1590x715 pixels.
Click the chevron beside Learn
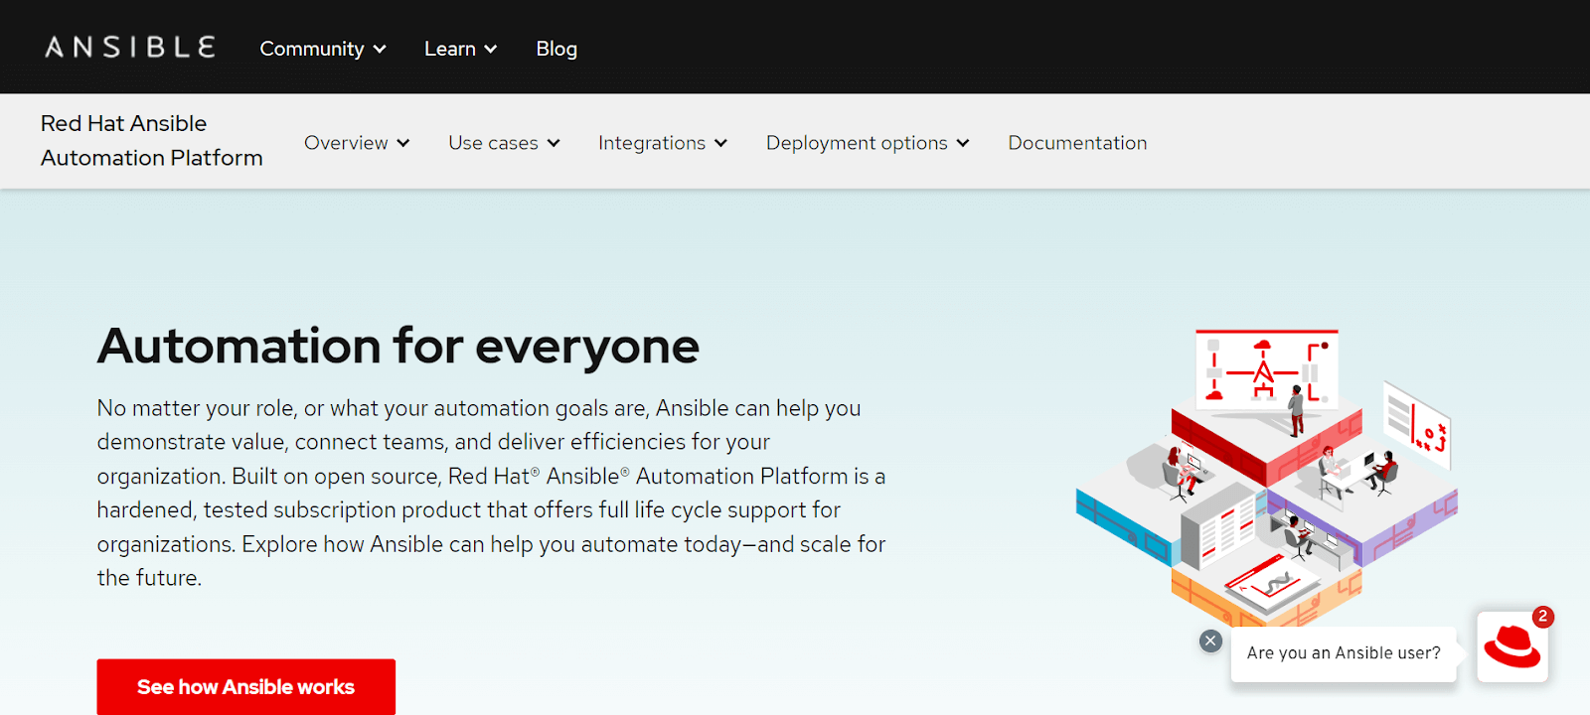pyautogui.click(x=491, y=50)
